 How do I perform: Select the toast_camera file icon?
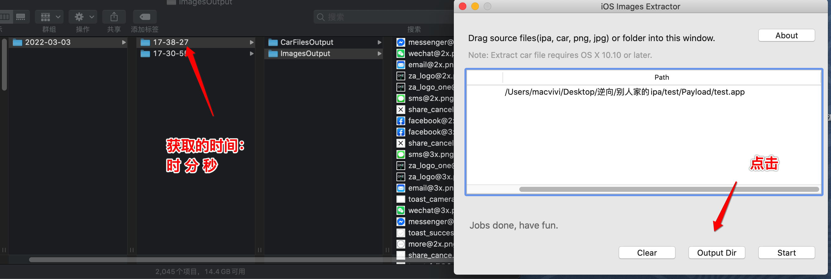point(400,199)
